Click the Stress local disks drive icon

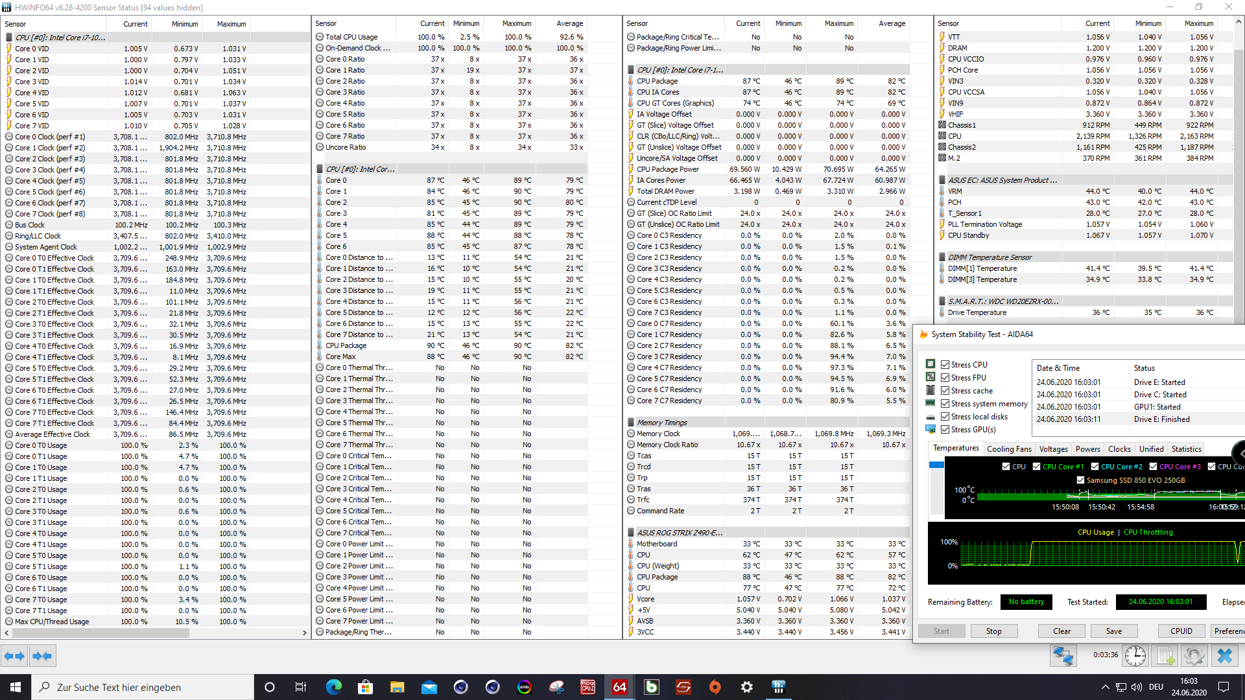click(931, 417)
